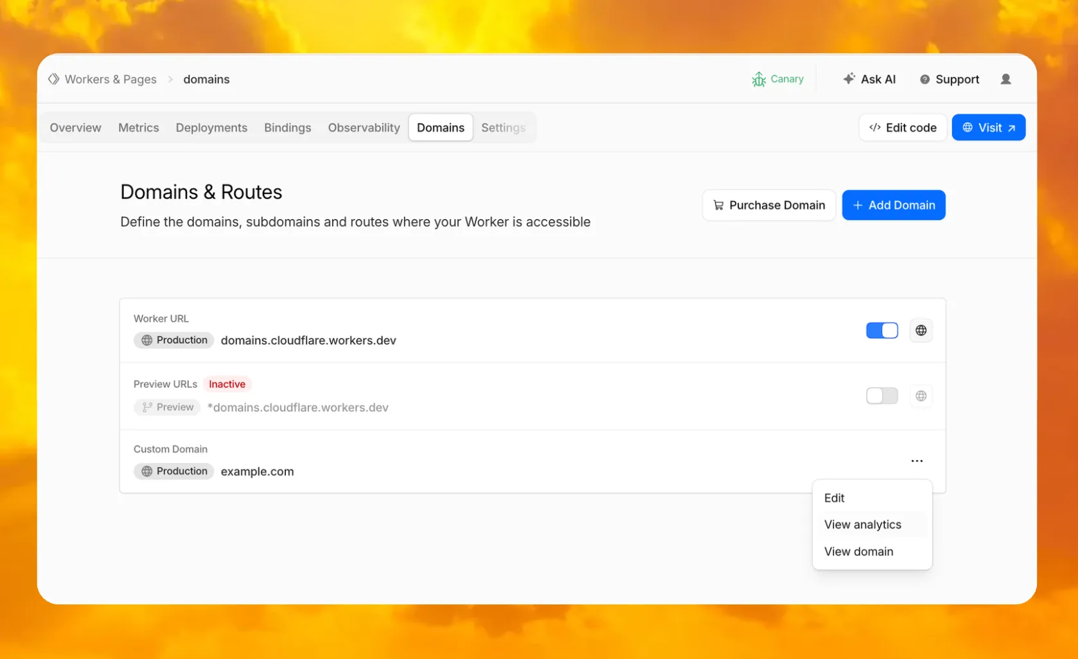Click the Support help button
The height and width of the screenshot is (659, 1078).
click(950, 79)
